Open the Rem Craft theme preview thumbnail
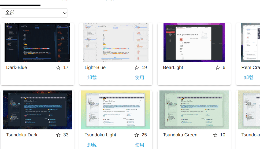 [250, 42]
